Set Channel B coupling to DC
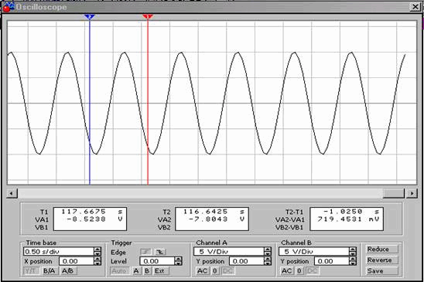Image resolution: width=424 pixels, height=282 pixels. tap(313, 270)
